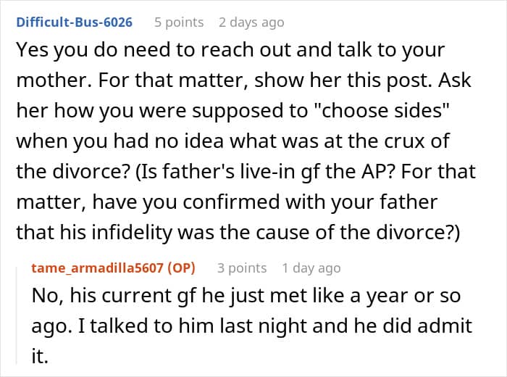Open Difficult-Bus-6026 user profile
507x377 pixels.
coord(74,22)
